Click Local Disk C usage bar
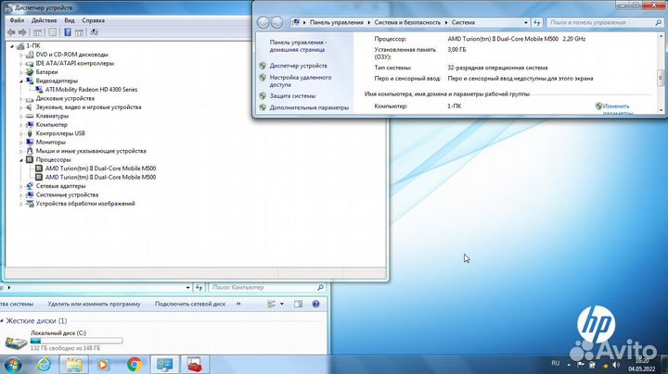This screenshot has width=668, height=374. (x=77, y=341)
